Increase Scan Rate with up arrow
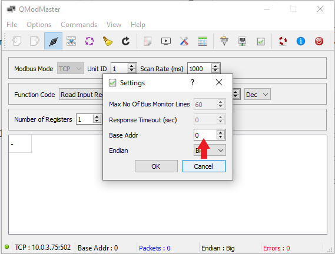The image size is (335, 254). [215, 66]
